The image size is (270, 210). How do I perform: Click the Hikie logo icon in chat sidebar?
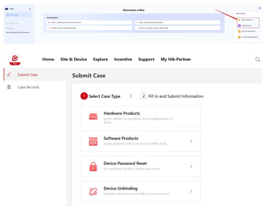[x=7, y=9]
